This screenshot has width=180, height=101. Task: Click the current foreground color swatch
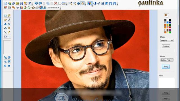tap(166, 15)
